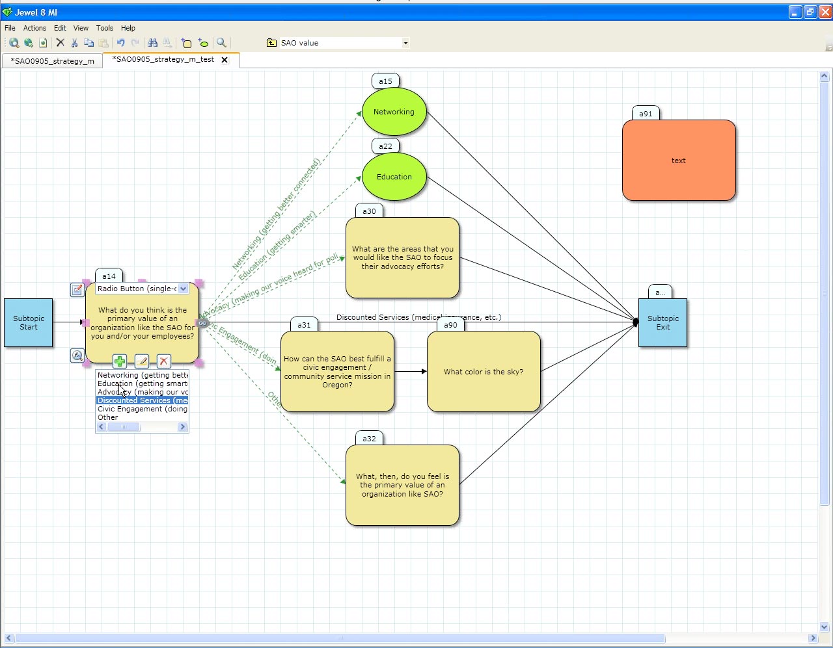Click the up-folder icon beside SAO value
Screen dimensions: 833x648
(271, 43)
